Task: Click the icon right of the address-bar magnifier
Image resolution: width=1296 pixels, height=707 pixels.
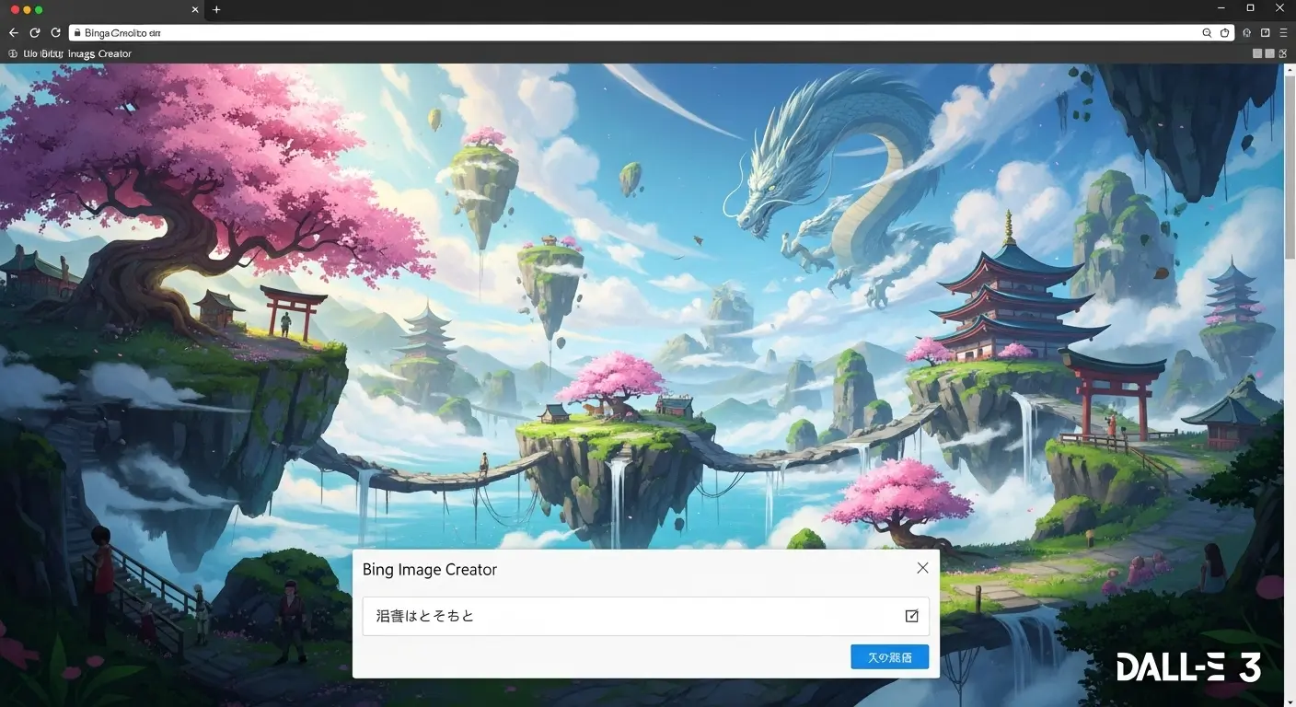Action: [x=1224, y=33]
